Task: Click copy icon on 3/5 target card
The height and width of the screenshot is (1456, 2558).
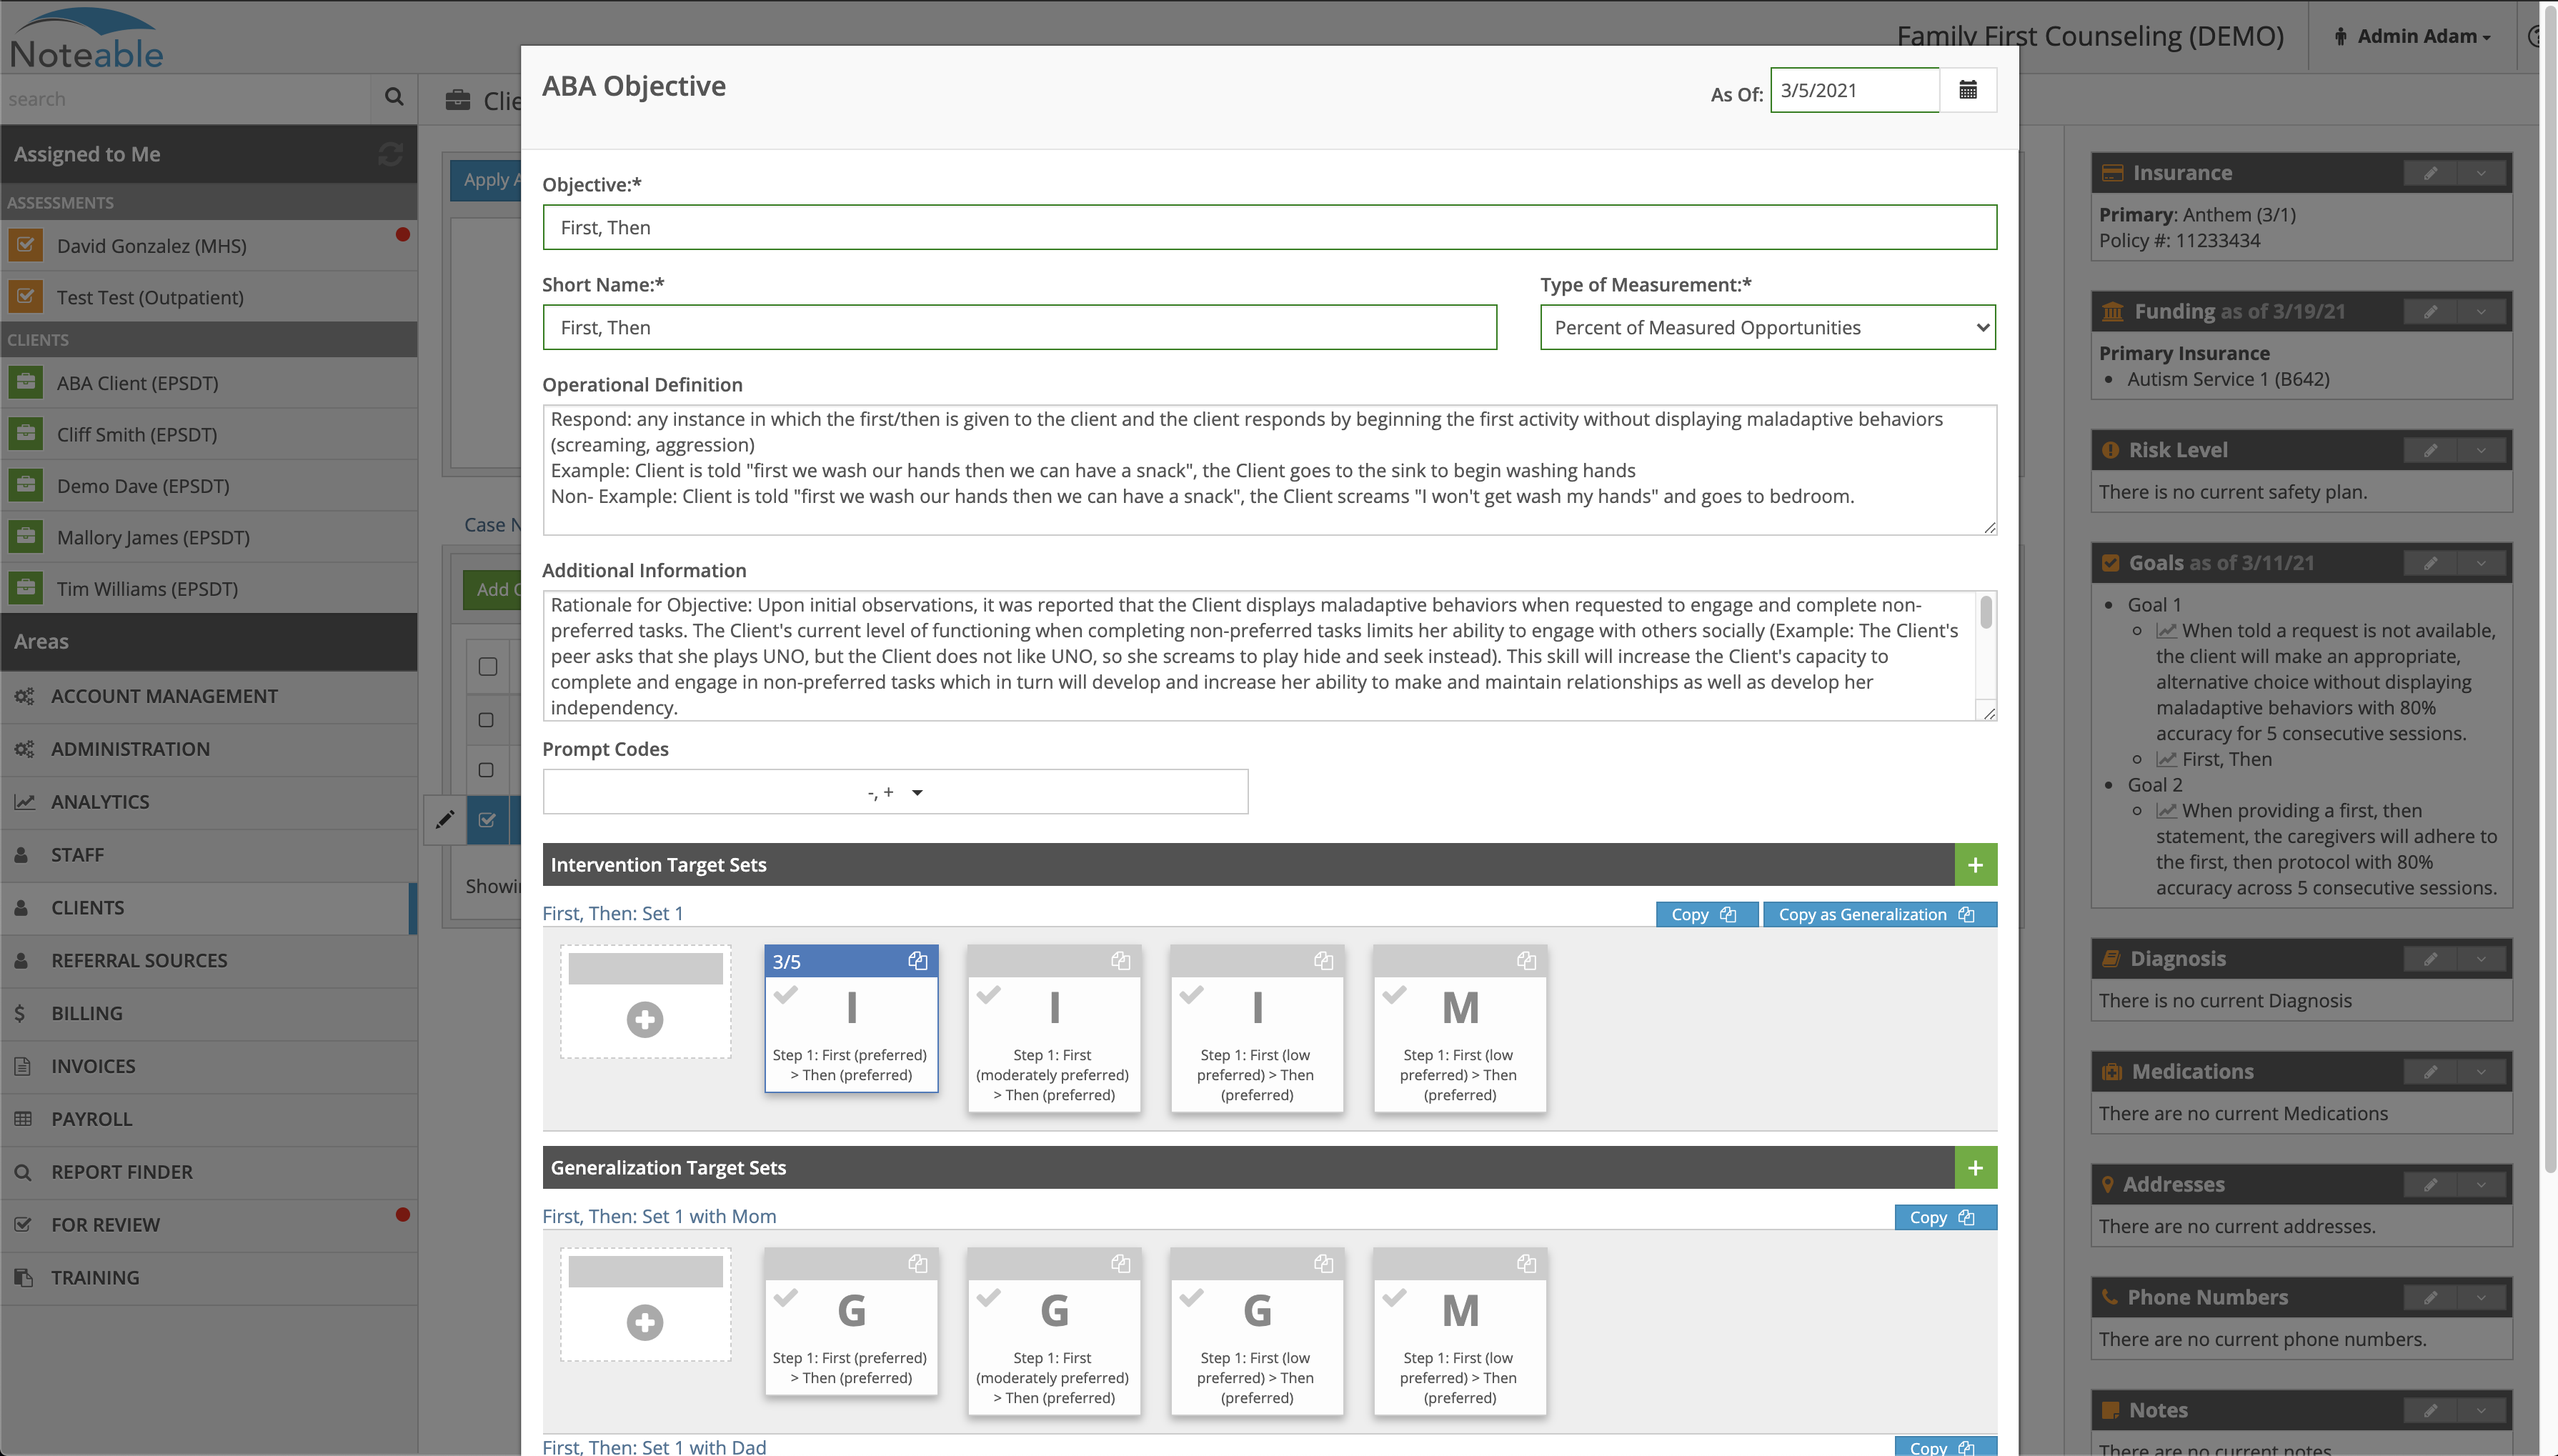Action: coord(917,961)
